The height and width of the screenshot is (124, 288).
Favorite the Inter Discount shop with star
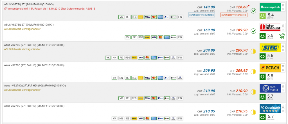[x=283, y=25]
